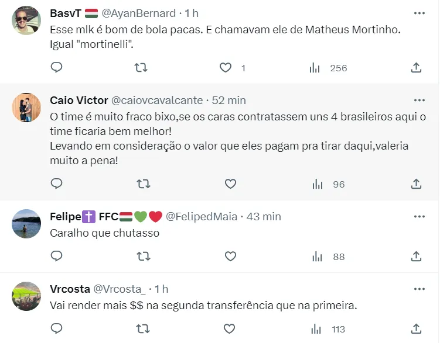This screenshot has width=440, height=343.
Task: Retweet BasvT's post about Matheus
Action: [141, 68]
